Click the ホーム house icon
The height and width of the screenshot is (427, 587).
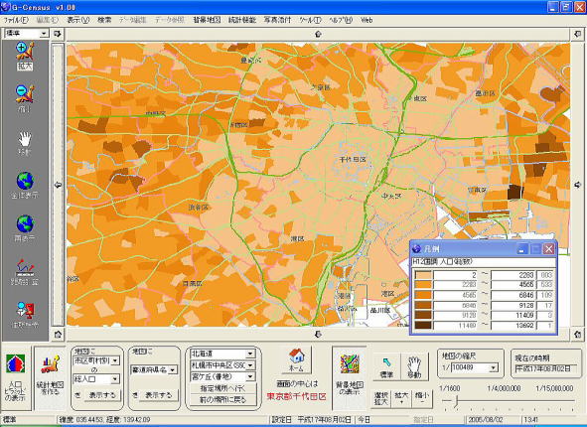click(296, 359)
